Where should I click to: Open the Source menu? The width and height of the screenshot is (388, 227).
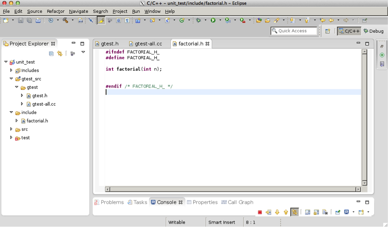[34, 11]
